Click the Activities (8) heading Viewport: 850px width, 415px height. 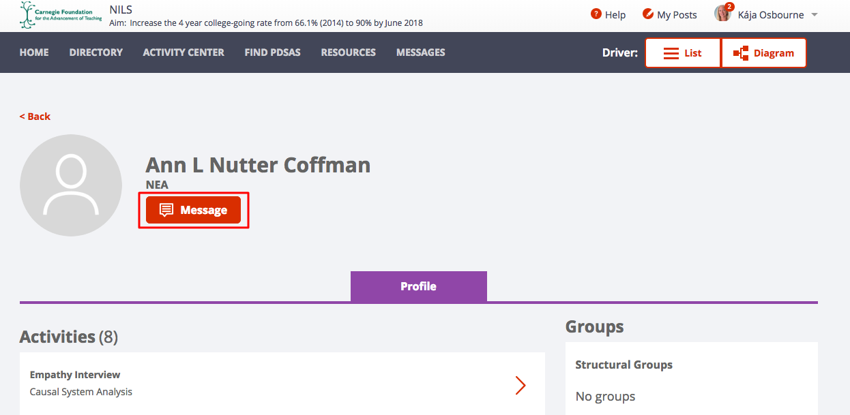pos(69,337)
